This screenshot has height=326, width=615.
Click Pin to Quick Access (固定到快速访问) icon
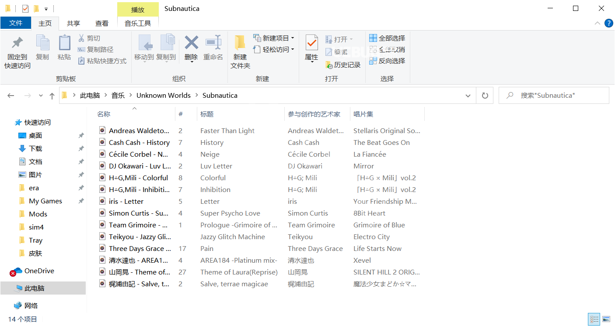[x=17, y=43]
